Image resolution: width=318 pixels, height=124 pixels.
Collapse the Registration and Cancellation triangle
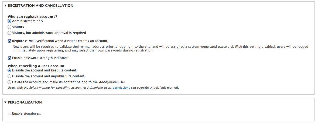[x=5, y=6]
